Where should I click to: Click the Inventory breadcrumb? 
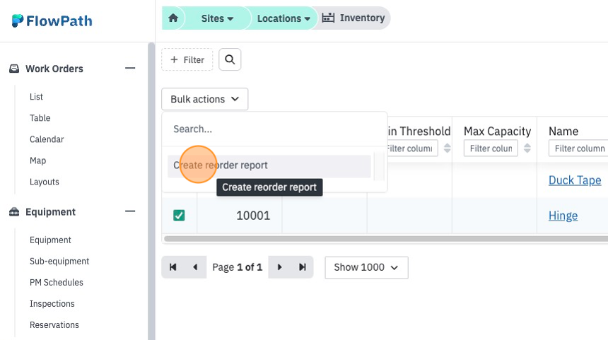tap(353, 18)
